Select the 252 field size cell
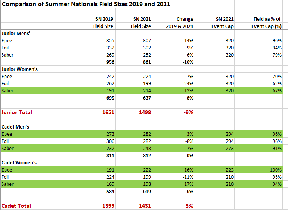The image size is (288, 210). 147,55
